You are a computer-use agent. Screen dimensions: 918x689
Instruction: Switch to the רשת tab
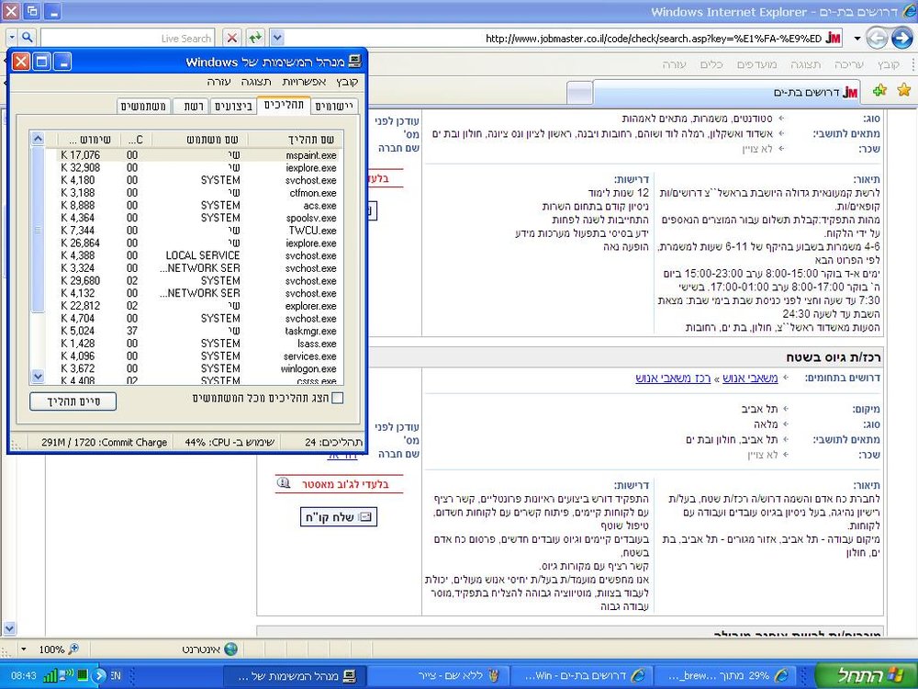[x=192, y=106]
